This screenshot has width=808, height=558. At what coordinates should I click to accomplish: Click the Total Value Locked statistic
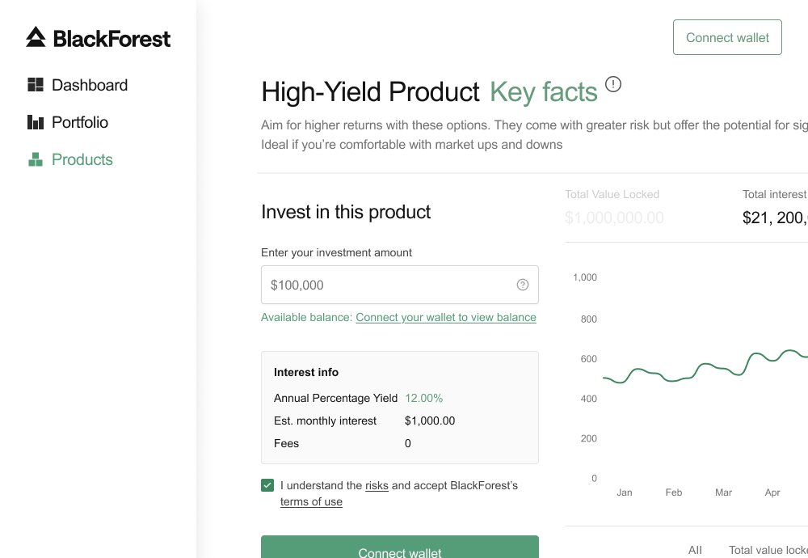(614, 206)
